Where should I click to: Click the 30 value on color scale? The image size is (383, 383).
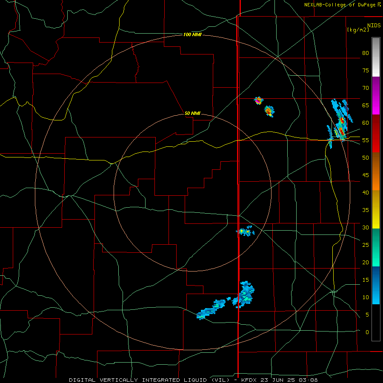click(366, 227)
